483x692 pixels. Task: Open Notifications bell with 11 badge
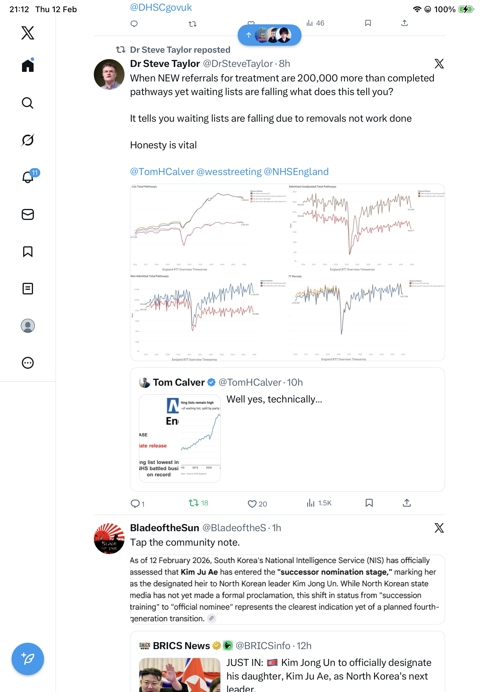click(x=28, y=177)
